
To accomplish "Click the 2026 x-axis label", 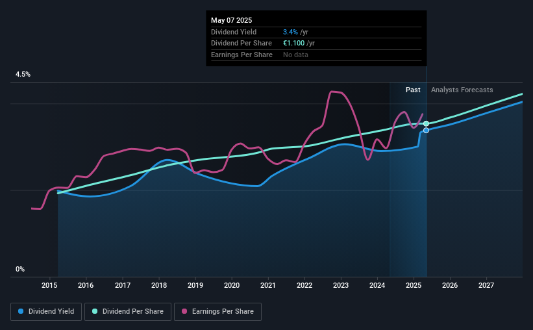I will pyautogui.click(x=450, y=285).
